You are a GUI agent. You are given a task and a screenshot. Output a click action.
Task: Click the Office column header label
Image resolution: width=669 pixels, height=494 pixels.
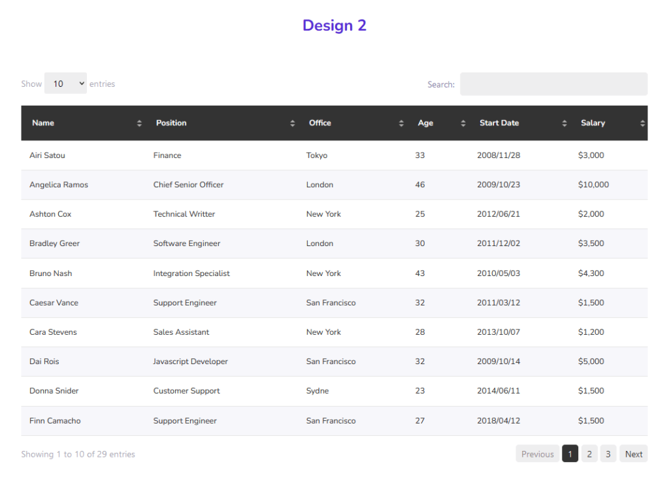point(320,123)
